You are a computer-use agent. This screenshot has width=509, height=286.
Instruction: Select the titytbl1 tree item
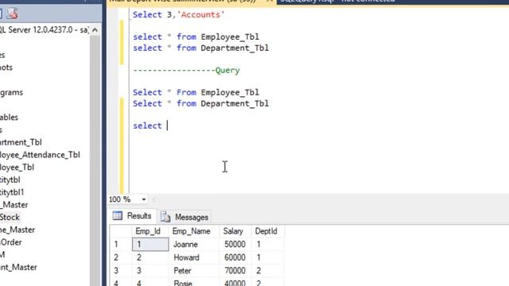tap(12, 192)
